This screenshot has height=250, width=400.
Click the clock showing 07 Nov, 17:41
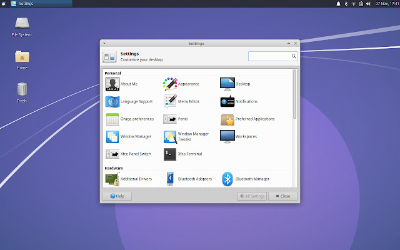click(387, 4)
